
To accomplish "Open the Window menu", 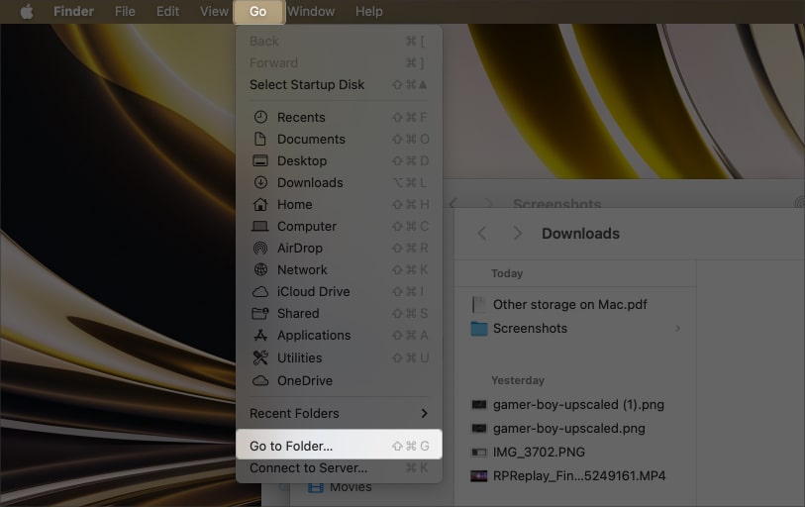I will (311, 11).
